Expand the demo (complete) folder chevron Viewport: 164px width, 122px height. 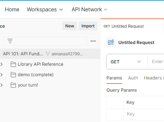coord(1,75)
